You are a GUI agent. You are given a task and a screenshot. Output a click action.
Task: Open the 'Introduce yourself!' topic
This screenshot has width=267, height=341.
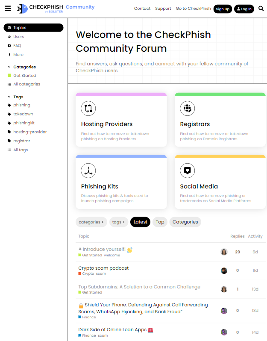pos(104,249)
